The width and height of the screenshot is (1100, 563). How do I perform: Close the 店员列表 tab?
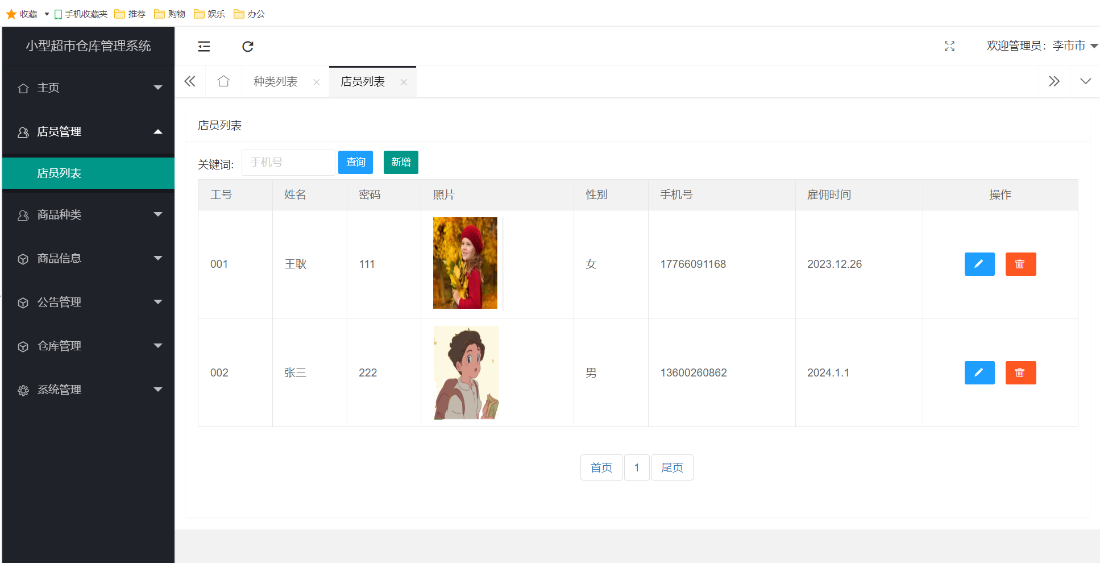(x=404, y=82)
